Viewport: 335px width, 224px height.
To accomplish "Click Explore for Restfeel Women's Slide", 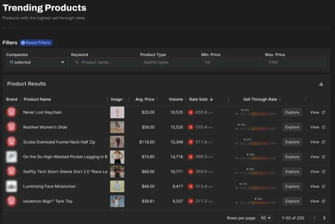I will tap(292, 127).
